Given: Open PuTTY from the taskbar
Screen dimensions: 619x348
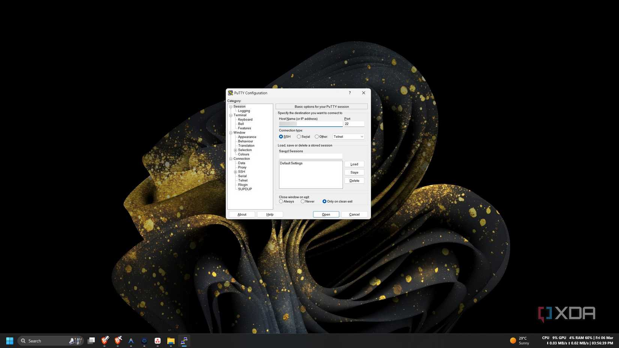Looking at the screenshot, I should click(184, 341).
